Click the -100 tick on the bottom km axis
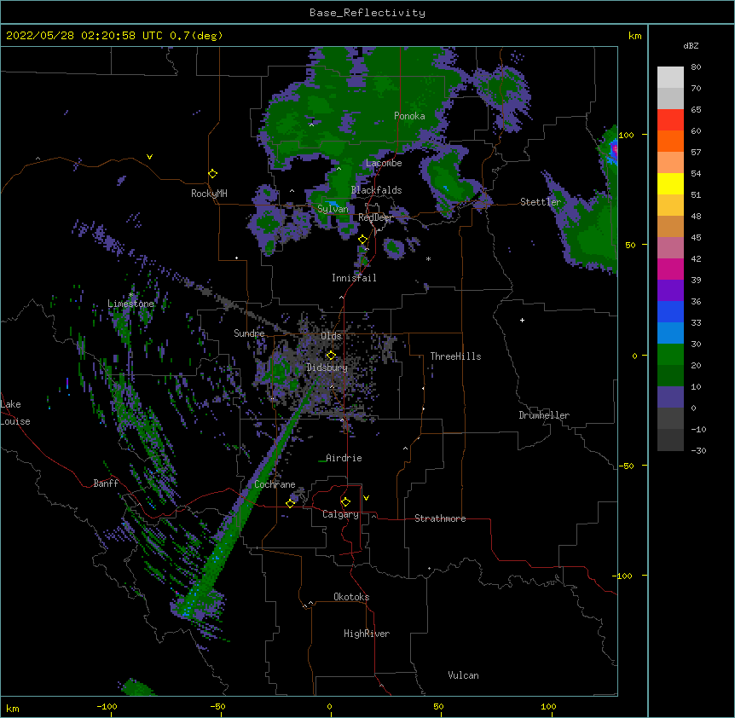 (107, 707)
